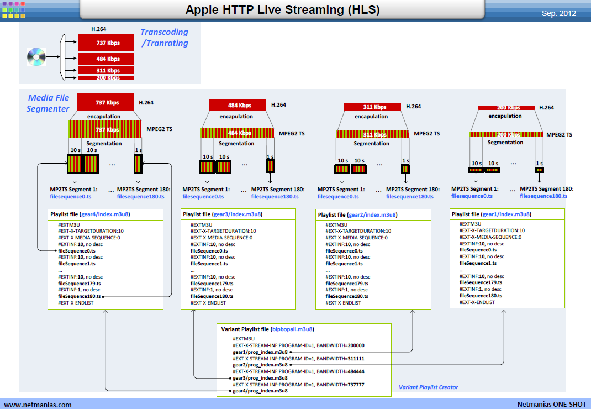The width and height of the screenshot is (591, 409).
Task: Open the gear2/index.m3u8 playlist link
Action: [372, 215]
